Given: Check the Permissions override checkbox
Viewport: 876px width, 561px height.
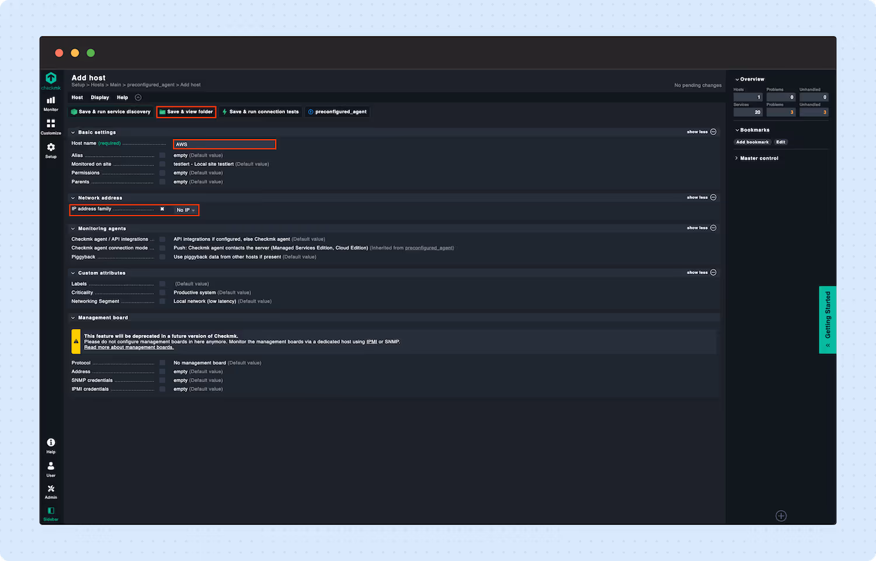Looking at the screenshot, I should point(162,172).
